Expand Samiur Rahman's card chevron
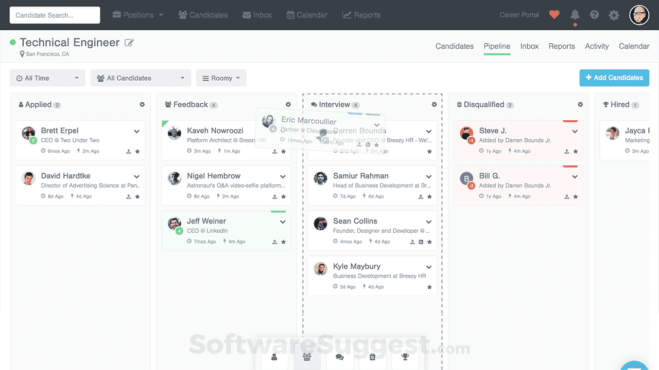Viewport: 659px width, 370px height. [429, 177]
